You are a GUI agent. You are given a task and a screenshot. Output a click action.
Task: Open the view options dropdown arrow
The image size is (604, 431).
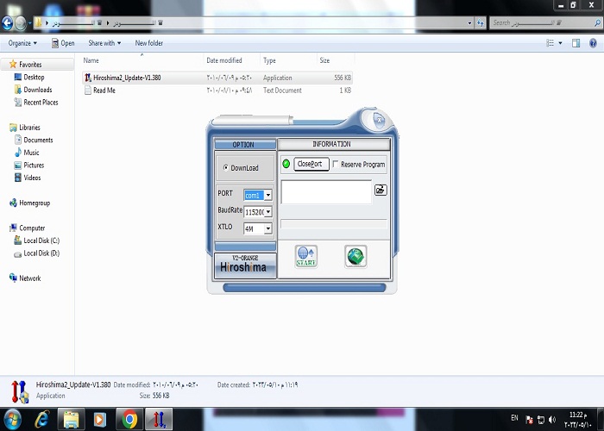click(x=560, y=43)
